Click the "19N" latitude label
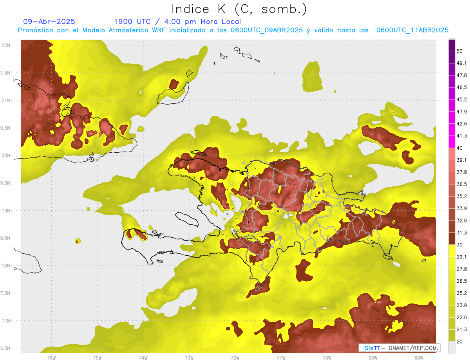This screenshot has width=470, height=363. click(x=6, y=211)
